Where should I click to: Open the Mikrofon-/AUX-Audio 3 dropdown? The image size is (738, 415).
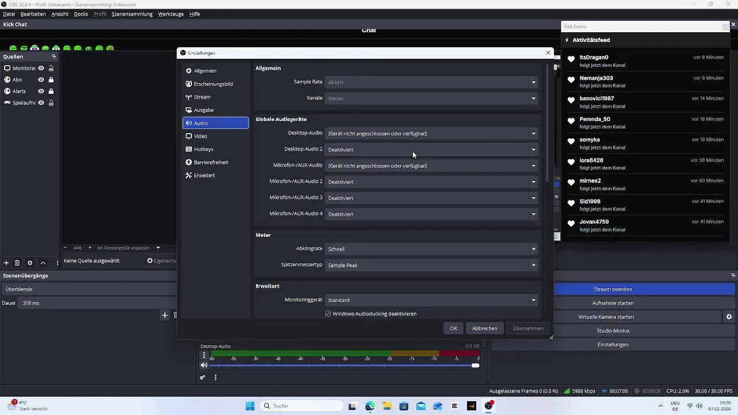431,198
